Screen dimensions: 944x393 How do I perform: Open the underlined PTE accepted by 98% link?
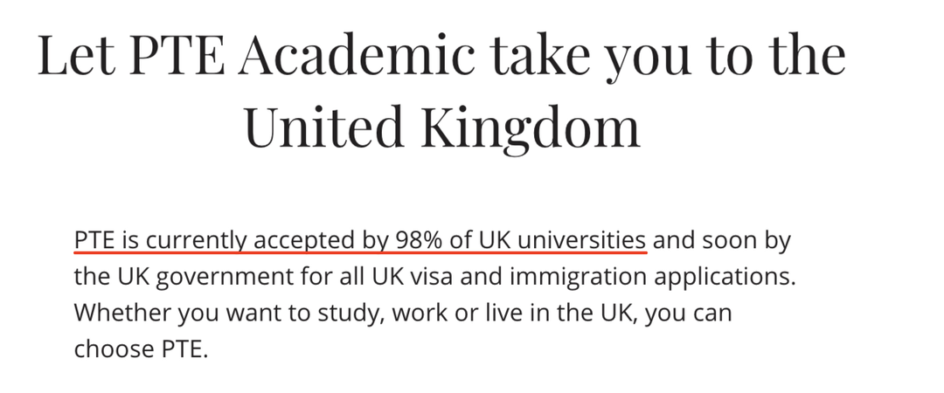click(x=360, y=240)
